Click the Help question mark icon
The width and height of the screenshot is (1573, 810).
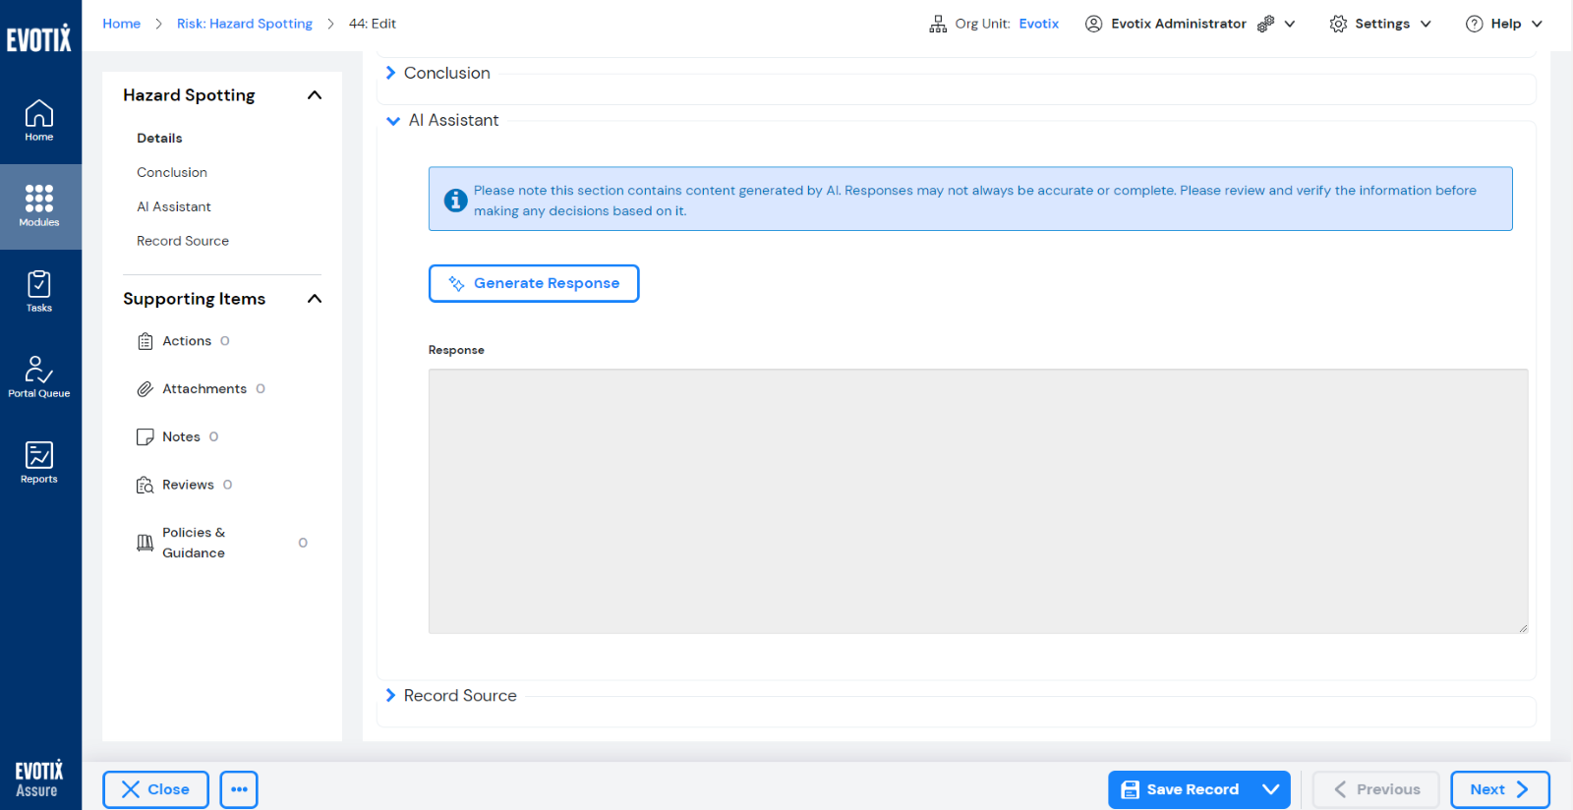pos(1474,24)
